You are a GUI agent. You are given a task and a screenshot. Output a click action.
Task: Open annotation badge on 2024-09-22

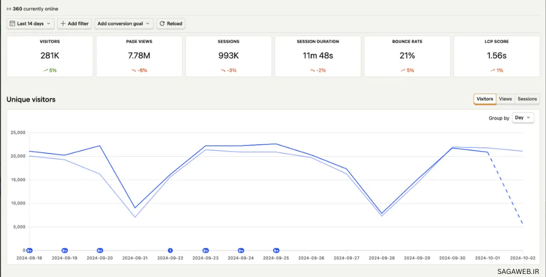pos(170,250)
